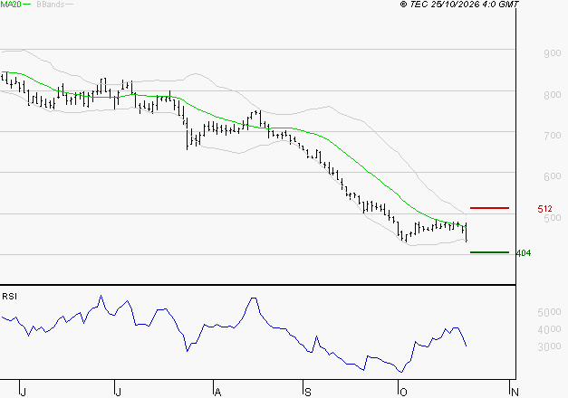
Task: Click the TEC copyright timestamp text
Action: (x=459, y=5)
